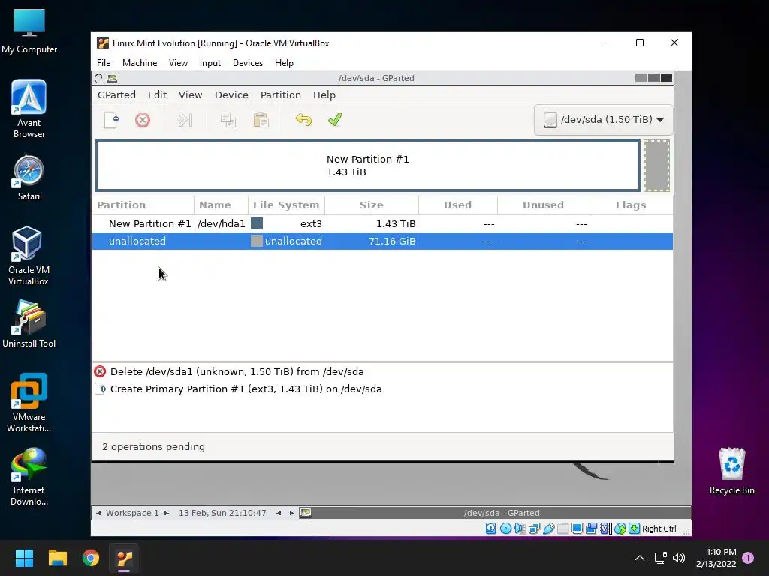Viewport: 769px width, 576px height.
Task: Click the USB devices icon in VirtualBox status bar
Action: point(549,529)
